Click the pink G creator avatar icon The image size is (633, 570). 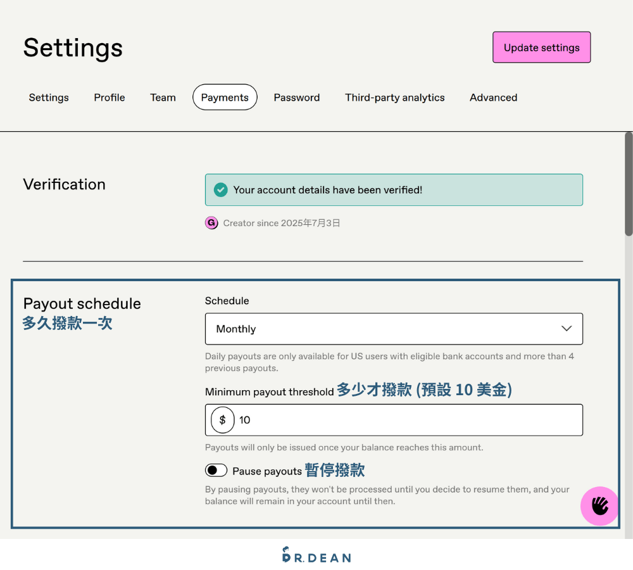211,223
